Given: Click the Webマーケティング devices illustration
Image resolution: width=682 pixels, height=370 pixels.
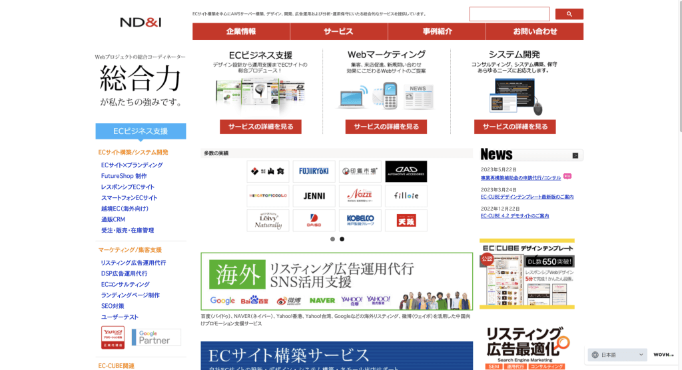Looking at the screenshot, I should 386,95.
